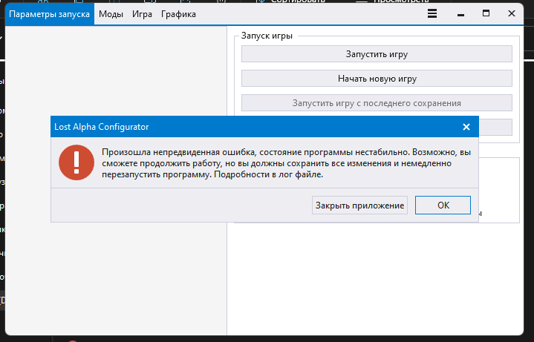Open the Моды tab
534x342 pixels.
[x=111, y=14]
